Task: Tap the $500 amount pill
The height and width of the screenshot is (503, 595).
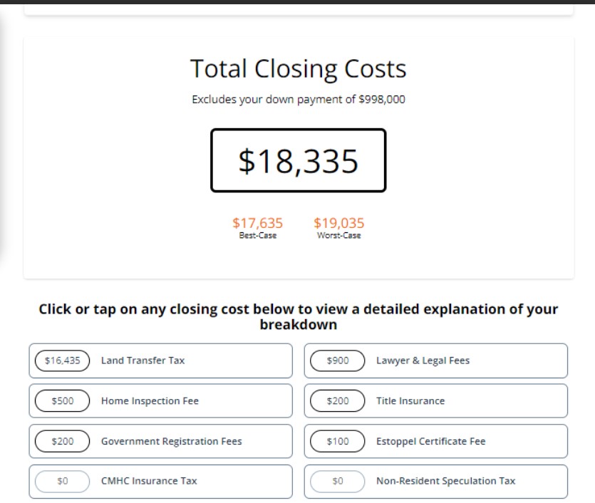Action: tap(62, 401)
